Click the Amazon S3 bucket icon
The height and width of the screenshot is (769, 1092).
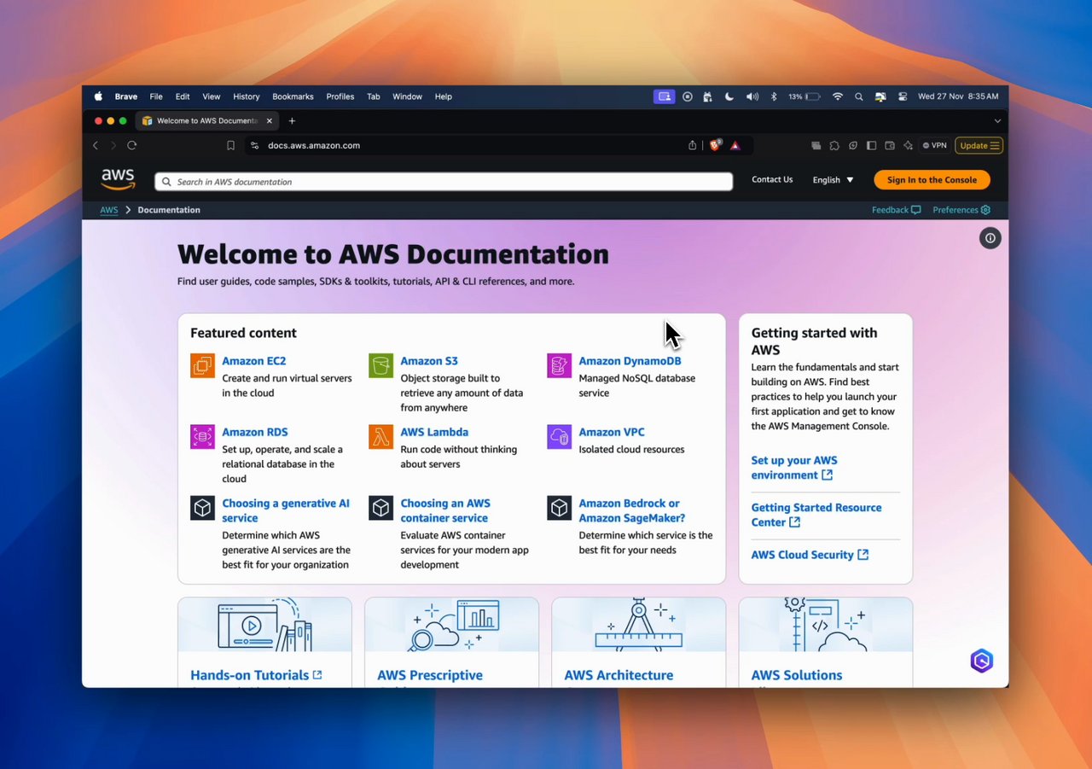click(381, 365)
